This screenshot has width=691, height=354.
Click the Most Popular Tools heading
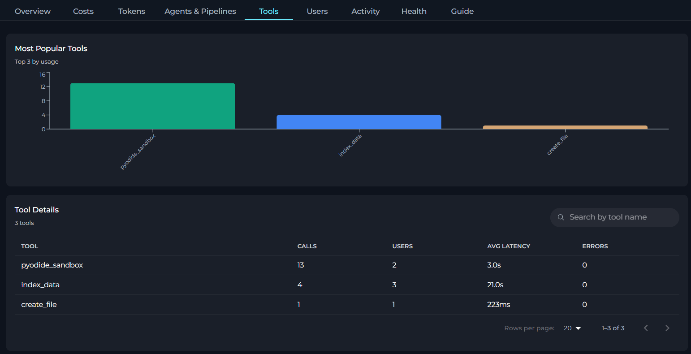(x=51, y=48)
